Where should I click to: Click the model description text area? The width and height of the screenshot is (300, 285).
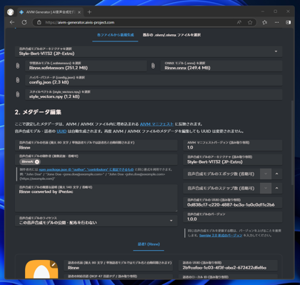(x=96, y=198)
